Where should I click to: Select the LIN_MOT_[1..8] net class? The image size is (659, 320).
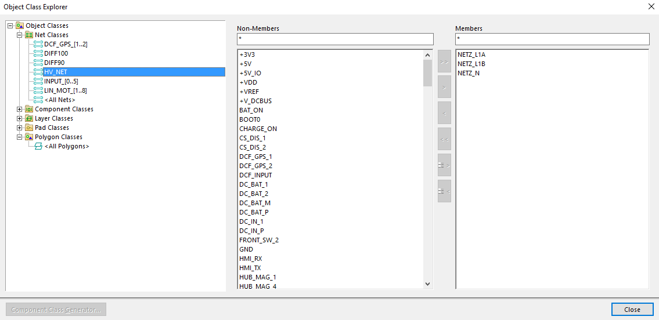click(65, 90)
